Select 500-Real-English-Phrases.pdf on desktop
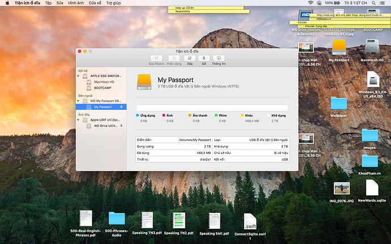 [x=86, y=219]
